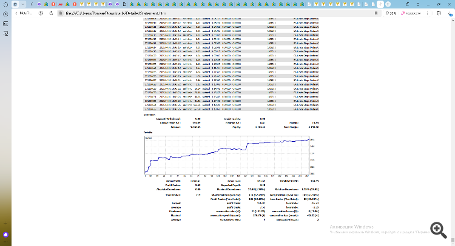Viewport: 455px width, 246px height.
Task: Open the sidebar play-circle icon
Action: [5, 14]
